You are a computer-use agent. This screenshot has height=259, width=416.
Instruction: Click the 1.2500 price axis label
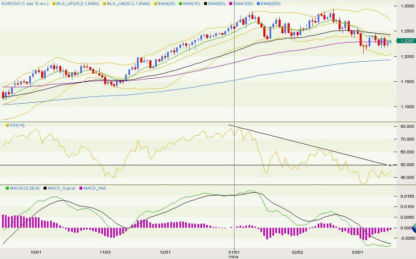(x=408, y=31)
